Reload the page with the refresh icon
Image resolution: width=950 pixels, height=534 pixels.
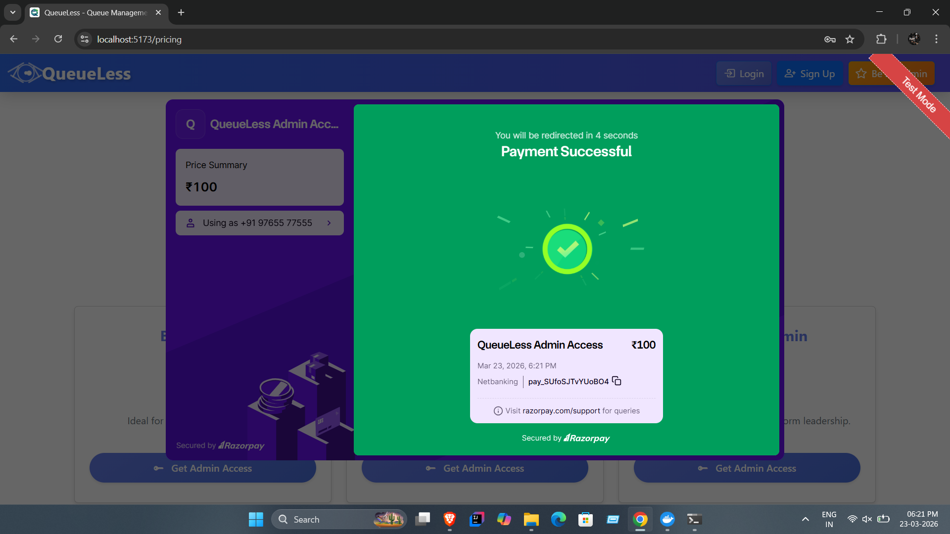pos(58,39)
